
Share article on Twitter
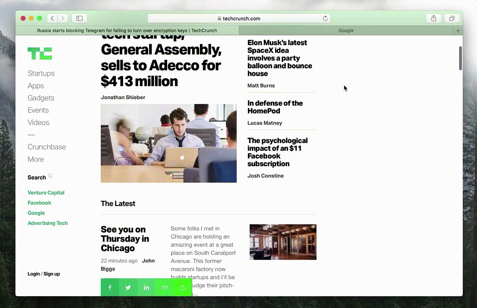128,287
